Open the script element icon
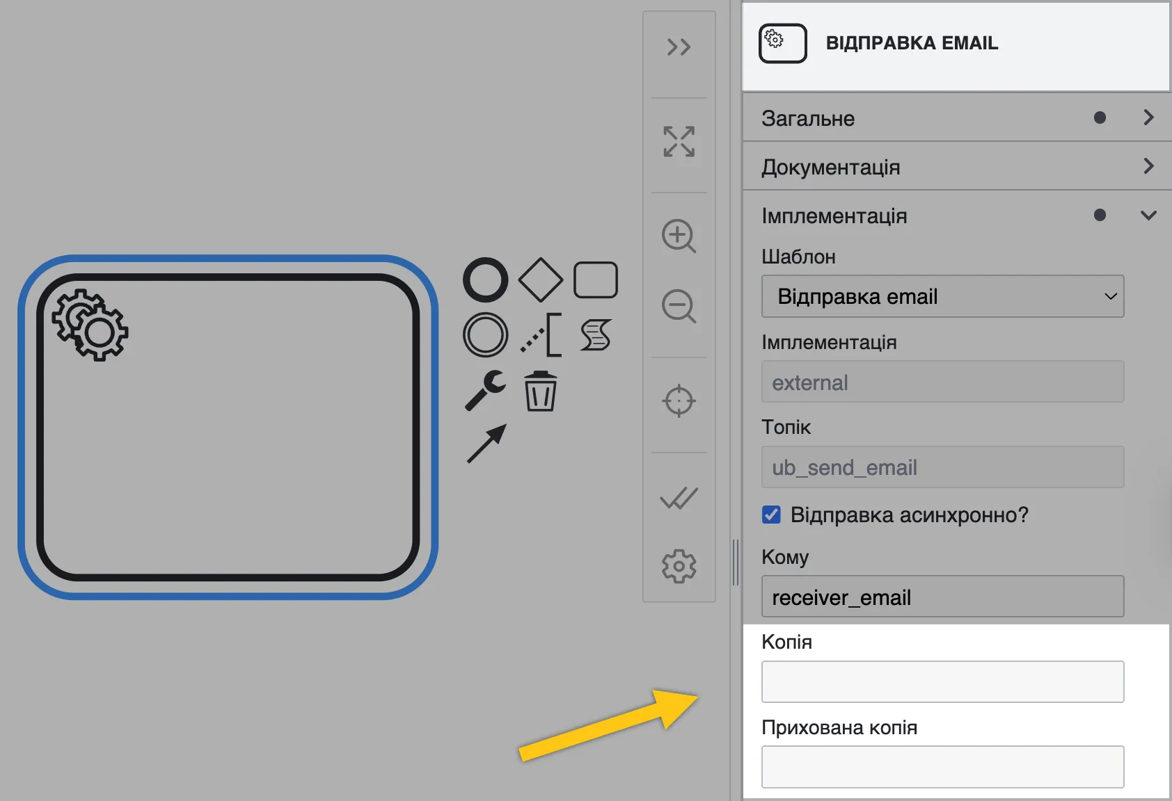 click(596, 335)
